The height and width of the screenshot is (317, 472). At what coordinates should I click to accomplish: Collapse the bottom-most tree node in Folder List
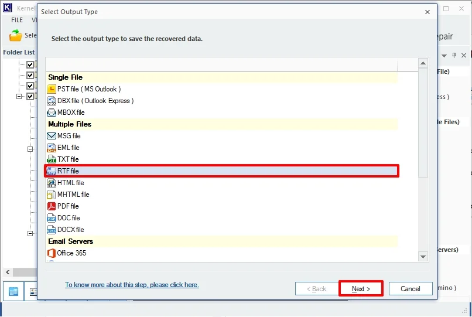[x=30, y=233]
